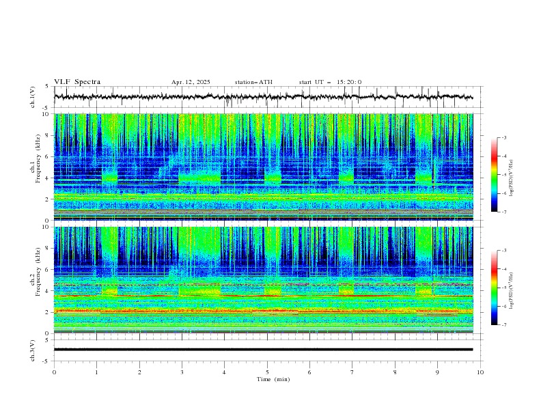The image size is (541, 418).
Task: Click the "-7" label on upper colorbar
Action: (x=504, y=212)
